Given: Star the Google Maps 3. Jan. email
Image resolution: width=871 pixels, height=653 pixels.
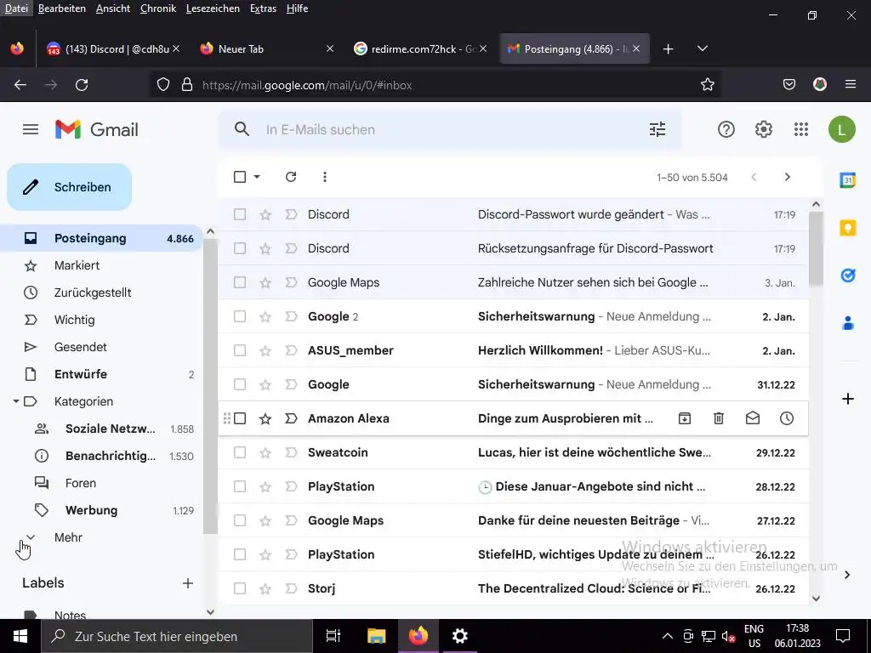Looking at the screenshot, I should pos(265,282).
